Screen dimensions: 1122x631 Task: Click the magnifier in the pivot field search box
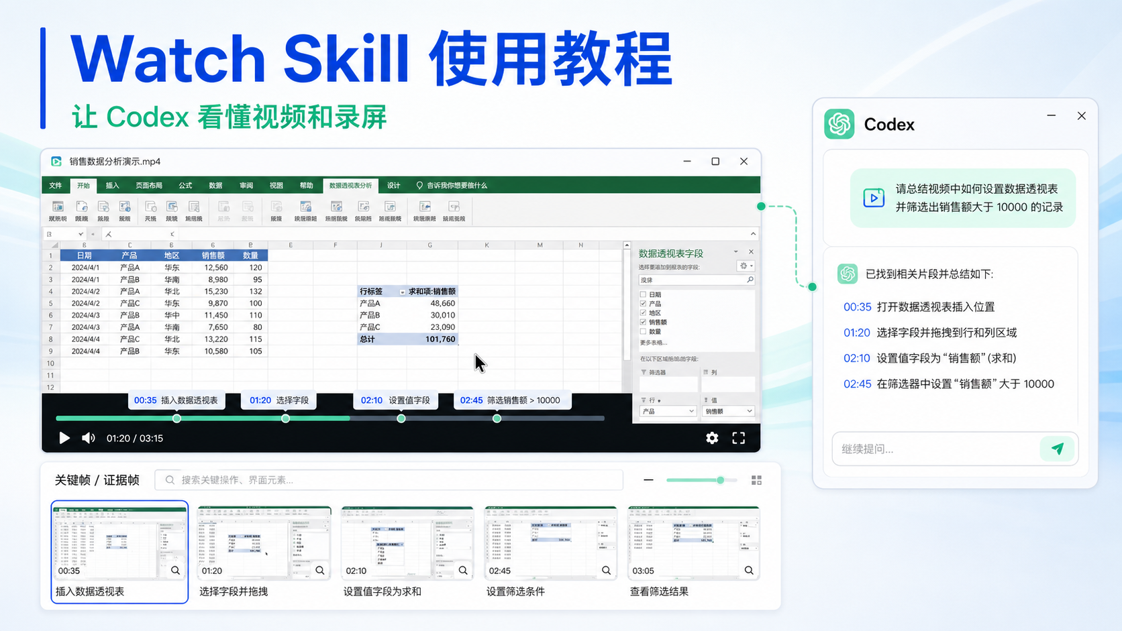click(x=750, y=280)
